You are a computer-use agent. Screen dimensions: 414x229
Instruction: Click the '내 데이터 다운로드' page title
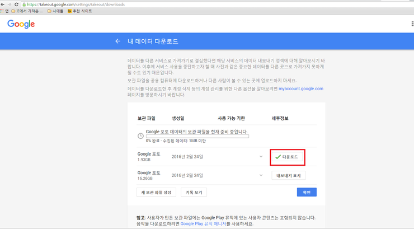(153, 41)
